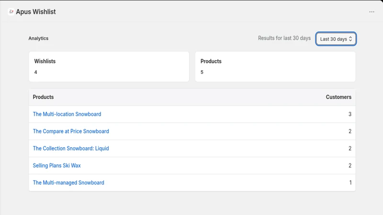This screenshot has width=383, height=215.
Task: Click customer count 1 for Multi-managed Snowboard
Action: 350,183
